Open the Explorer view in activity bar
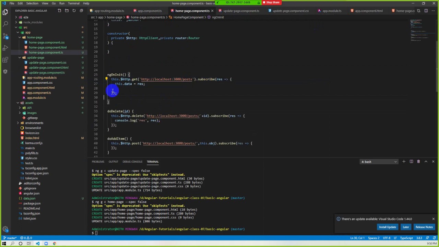Image resolution: width=439 pixels, height=247 pixels. point(5,12)
